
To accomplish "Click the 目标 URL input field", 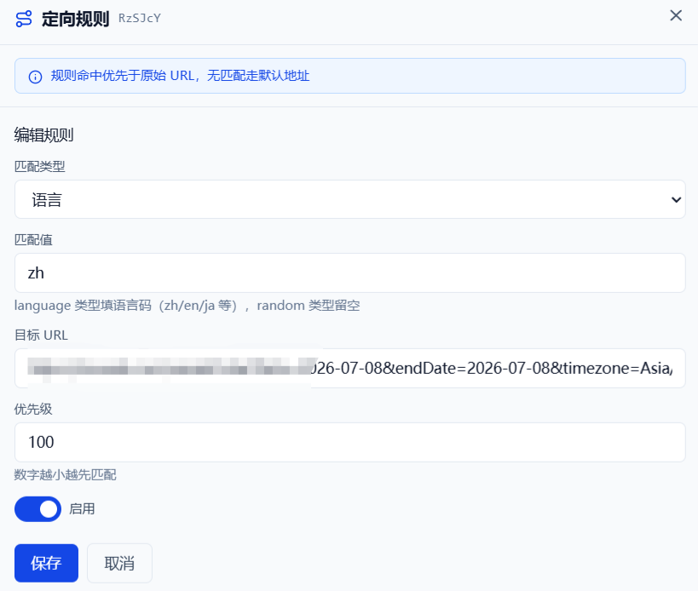I will [x=350, y=368].
